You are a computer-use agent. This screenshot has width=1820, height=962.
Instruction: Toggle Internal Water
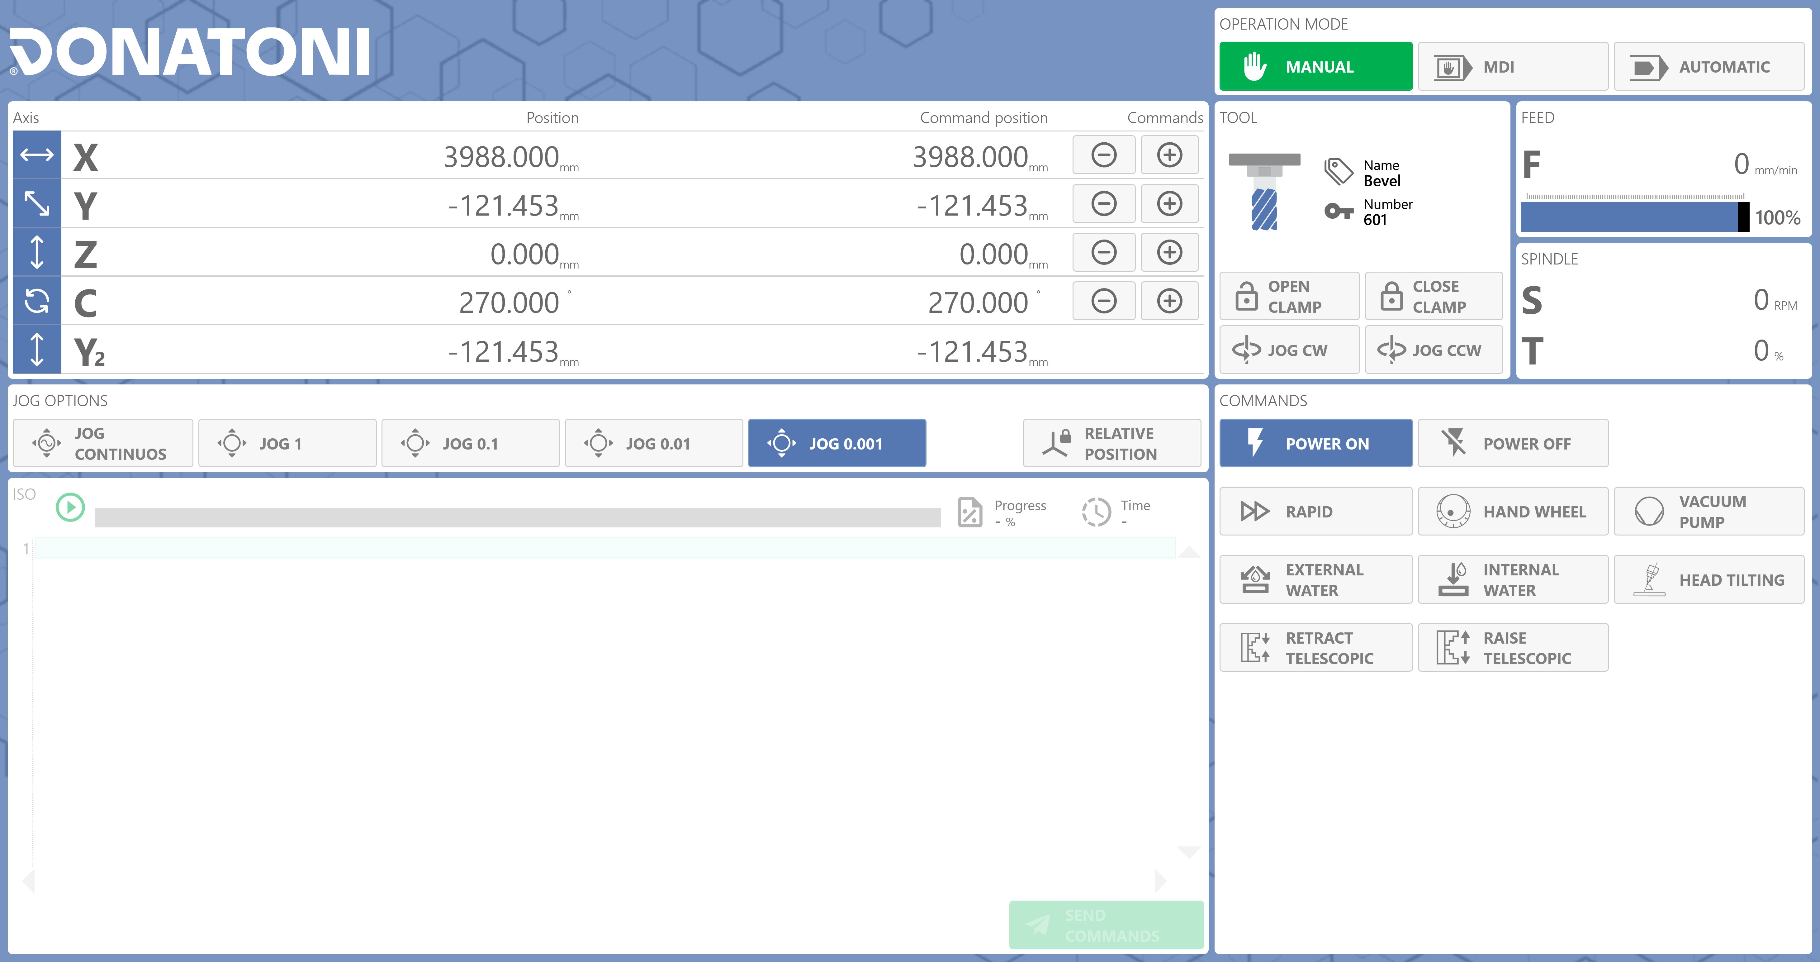click(1513, 580)
